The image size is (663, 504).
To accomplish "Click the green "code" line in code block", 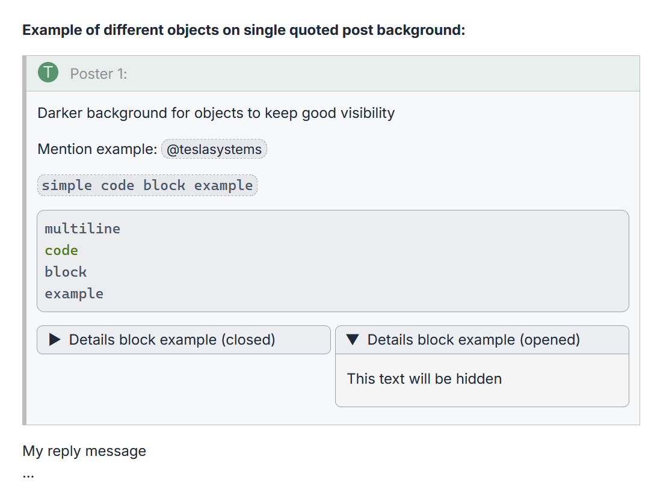I will [x=61, y=250].
